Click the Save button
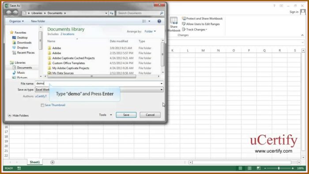The width and height of the screenshot is (309, 174). pos(126,115)
